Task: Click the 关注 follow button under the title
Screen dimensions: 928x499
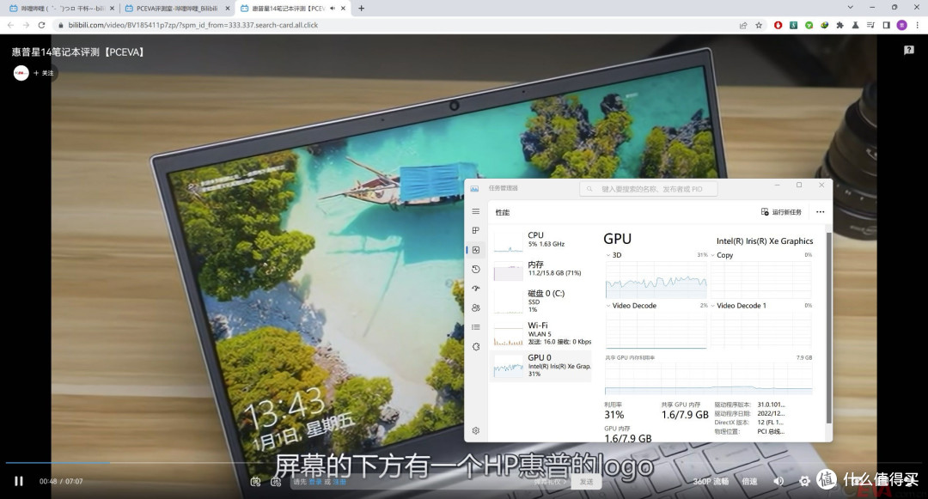Action: (43, 73)
